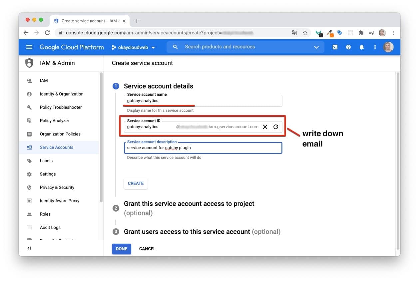Open Policy Troubleshooter page

pos(59,107)
